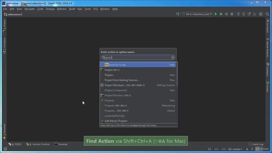
Task: Open the VCS menu
Action: (95, 9)
